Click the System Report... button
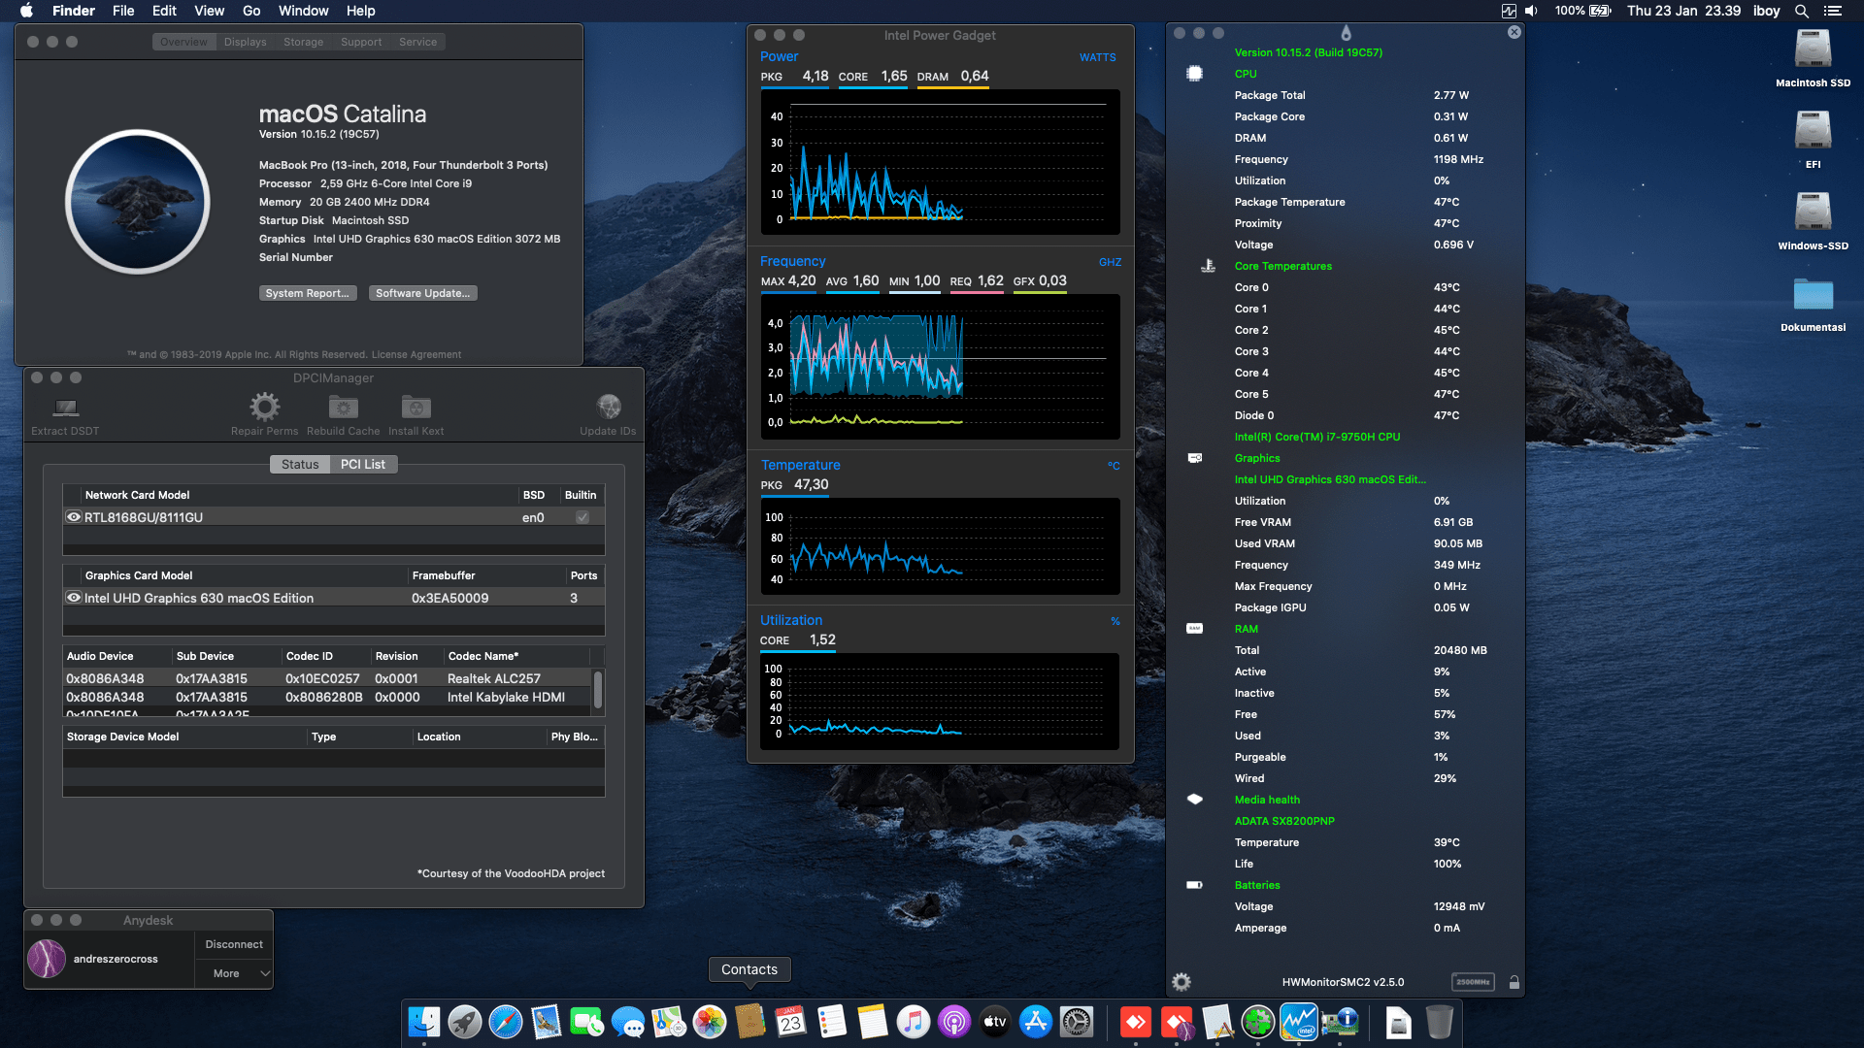 pos(308,293)
